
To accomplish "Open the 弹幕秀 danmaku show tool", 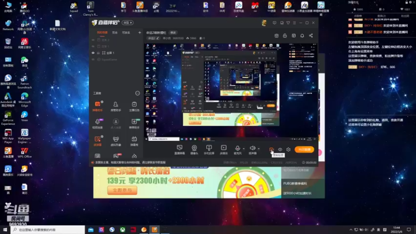I will click(134, 141).
